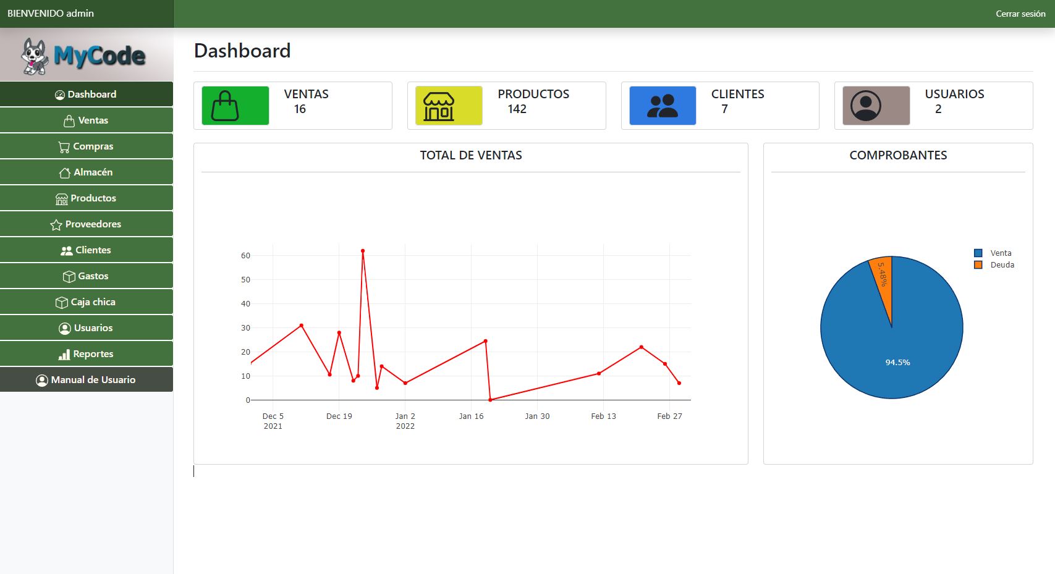Viewport: 1055px width, 574px height.
Task: Click the orange Deuda pie slice
Action: tap(884, 278)
